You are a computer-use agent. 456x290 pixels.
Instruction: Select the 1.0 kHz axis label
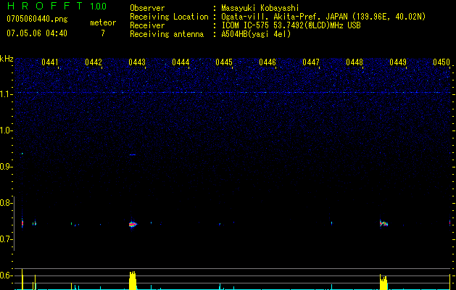(x=7, y=130)
